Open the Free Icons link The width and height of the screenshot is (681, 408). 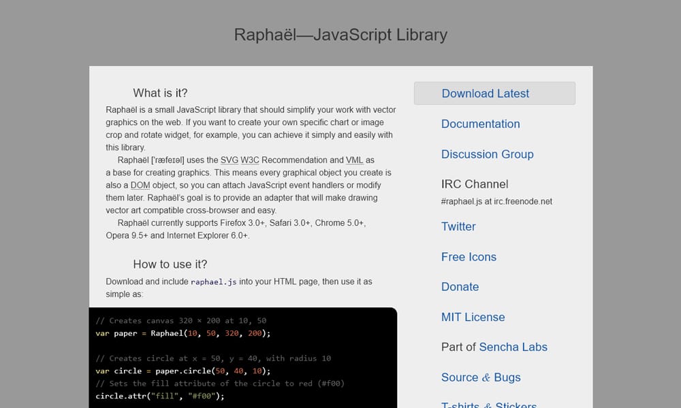point(469,256)
